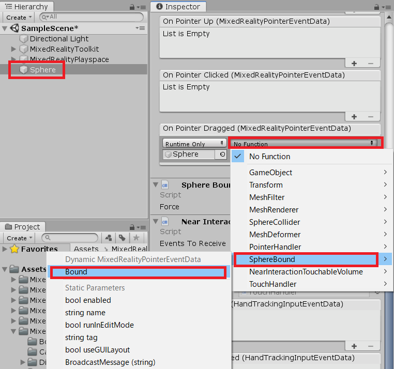Open SphereBound submenu
This screenshot has height=369, width=394.
coord(312,259)
